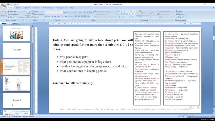Image resolution: width=215 pixels, height=121 pixels.
Task: Pick the triangle shape in shapes gallery
Action: click(119, 14)
